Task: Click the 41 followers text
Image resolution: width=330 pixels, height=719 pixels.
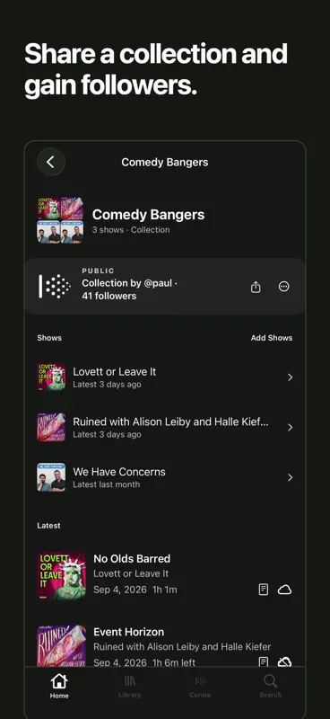Action: point(109,297)
